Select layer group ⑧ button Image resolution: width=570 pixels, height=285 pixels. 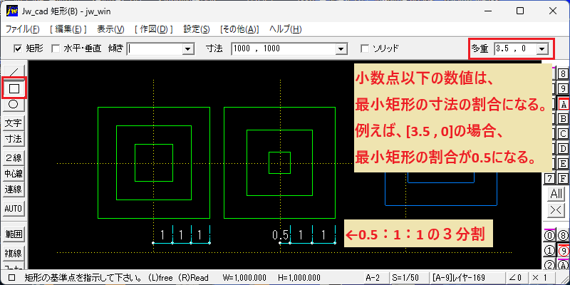point(563,236)
